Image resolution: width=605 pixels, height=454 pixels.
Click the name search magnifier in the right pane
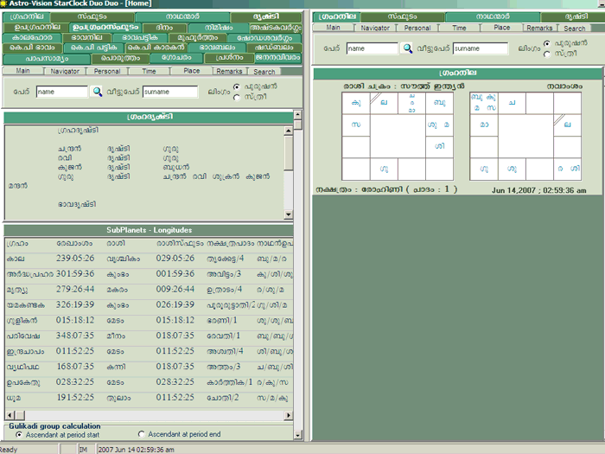pyautogui.click(x=407, y=48)
